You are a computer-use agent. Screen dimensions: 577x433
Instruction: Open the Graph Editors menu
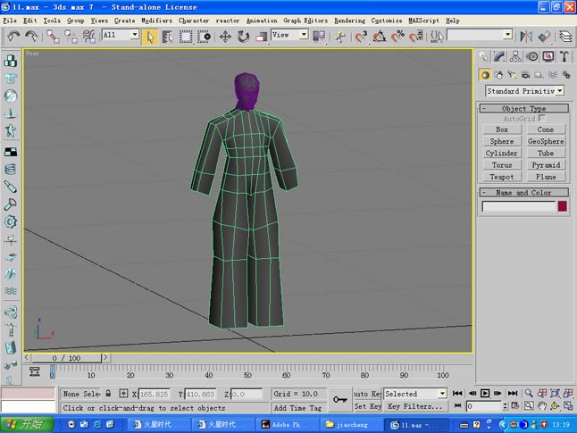305,21
